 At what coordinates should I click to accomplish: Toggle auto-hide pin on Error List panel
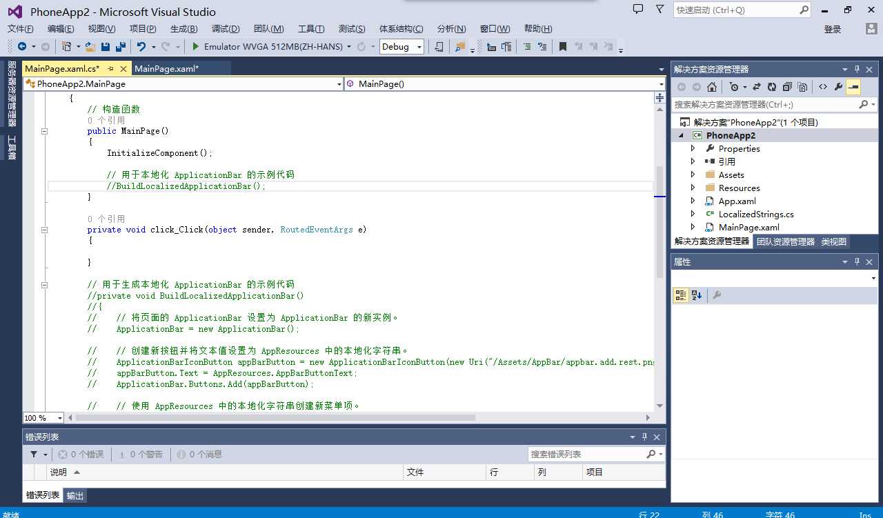tap(645, 437)
